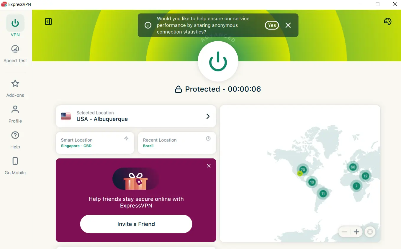The width and height of the screenshot is (401, 249).
Task: Toggle the VPN power button
Action: coord(218,61)
